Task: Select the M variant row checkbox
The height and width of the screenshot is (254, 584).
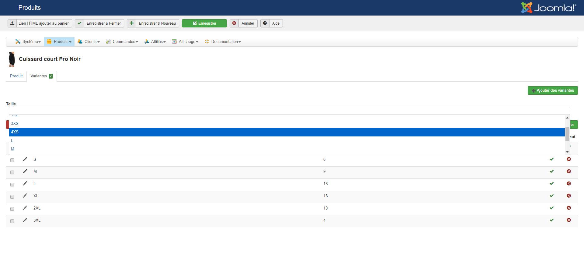Action: [12, 172]
